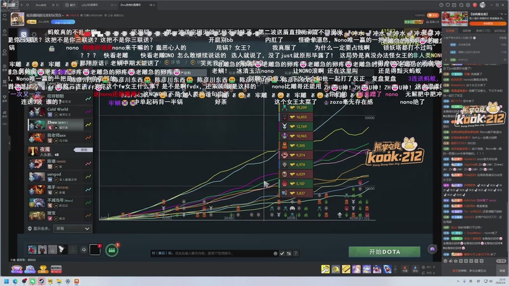Open Steam from the taskbar
Screen dimensions: 509x286
coord(41,281)
